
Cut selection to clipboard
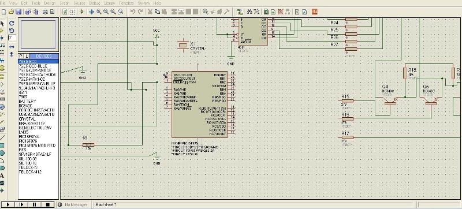[x=150, y=12]
